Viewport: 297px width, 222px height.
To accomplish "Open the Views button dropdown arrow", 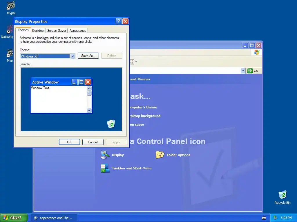I will 136,62.
